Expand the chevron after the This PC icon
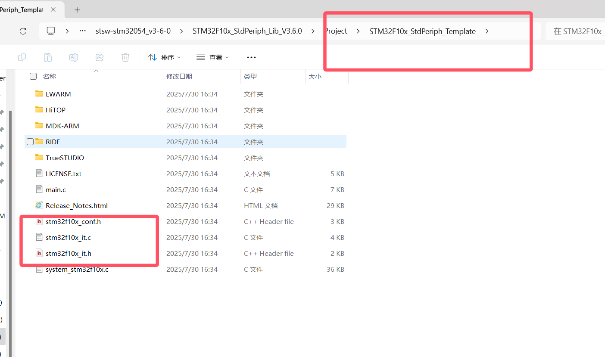 click(x=67, y=31)
